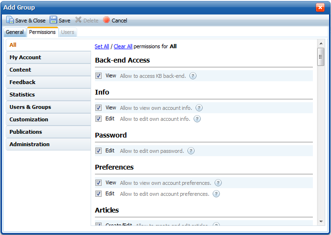This screenshot has height=235, width=331.
Task: Close the Add Group dialog
Action: click(320, 7)
